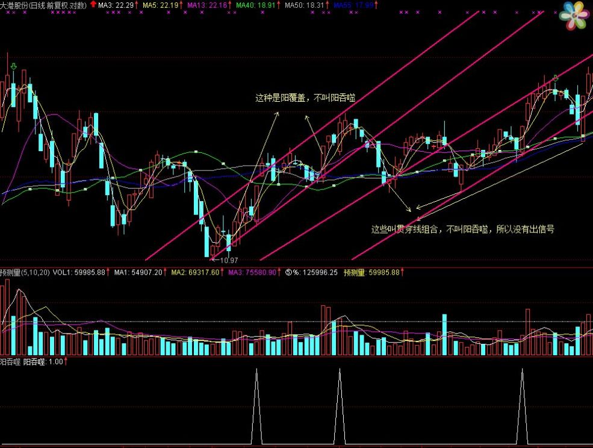Click the 10.97 lowest price label
Viewport: 593px width, 448px height.
[x=228, y=260]
